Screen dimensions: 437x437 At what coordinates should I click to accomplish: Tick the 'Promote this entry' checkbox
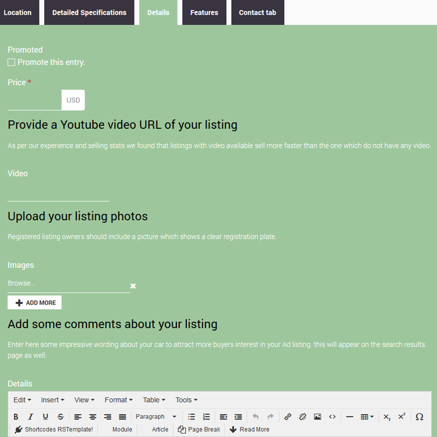[x=11, y=62]
